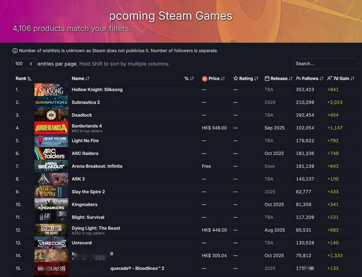This screenshot has height=277, width=362.
Task: Open entries per page dropdown
Action: tap(24, 64)
